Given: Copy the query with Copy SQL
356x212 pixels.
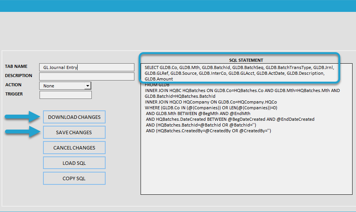Looking at the screenshot, I should (x=74, y=178).
